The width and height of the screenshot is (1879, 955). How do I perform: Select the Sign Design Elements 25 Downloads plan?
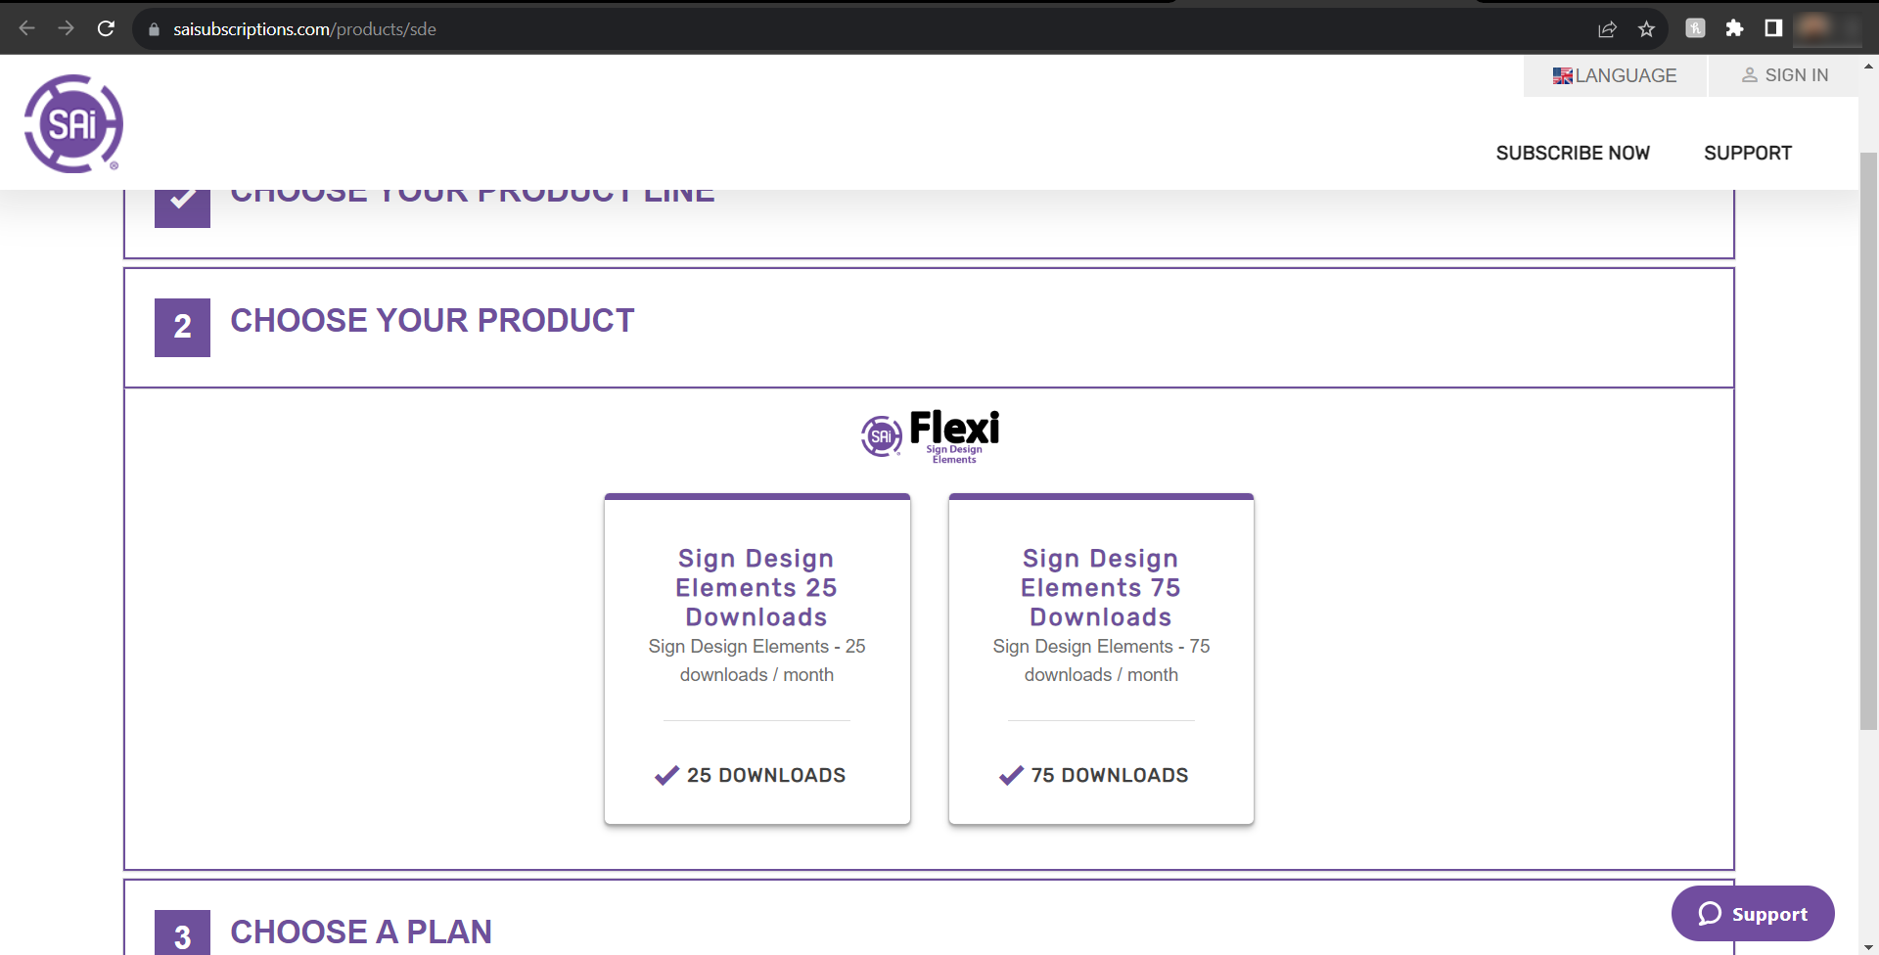click(x=756, y=659)
